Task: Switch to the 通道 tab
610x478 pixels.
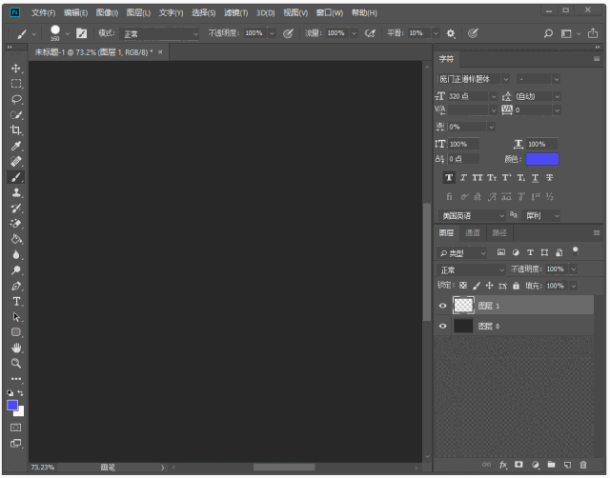Action: point(473,232)
